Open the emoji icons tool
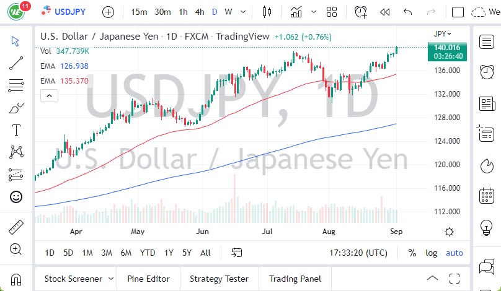This screenshot has width=501, height=291. (16, 197)
